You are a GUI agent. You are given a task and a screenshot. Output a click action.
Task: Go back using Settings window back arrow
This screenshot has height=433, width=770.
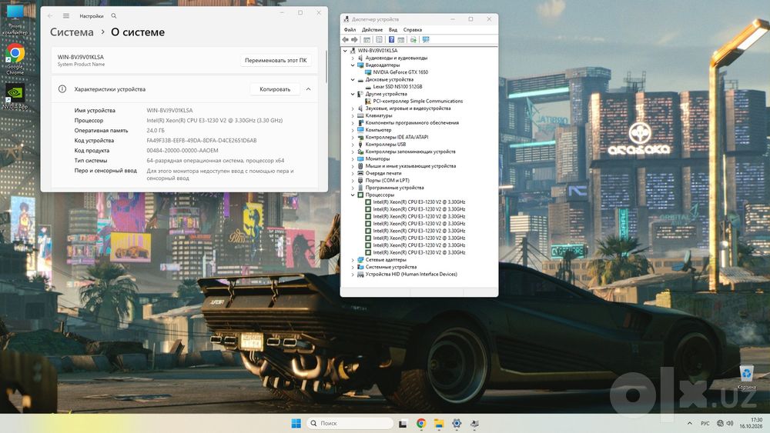(x=50, y=15)
